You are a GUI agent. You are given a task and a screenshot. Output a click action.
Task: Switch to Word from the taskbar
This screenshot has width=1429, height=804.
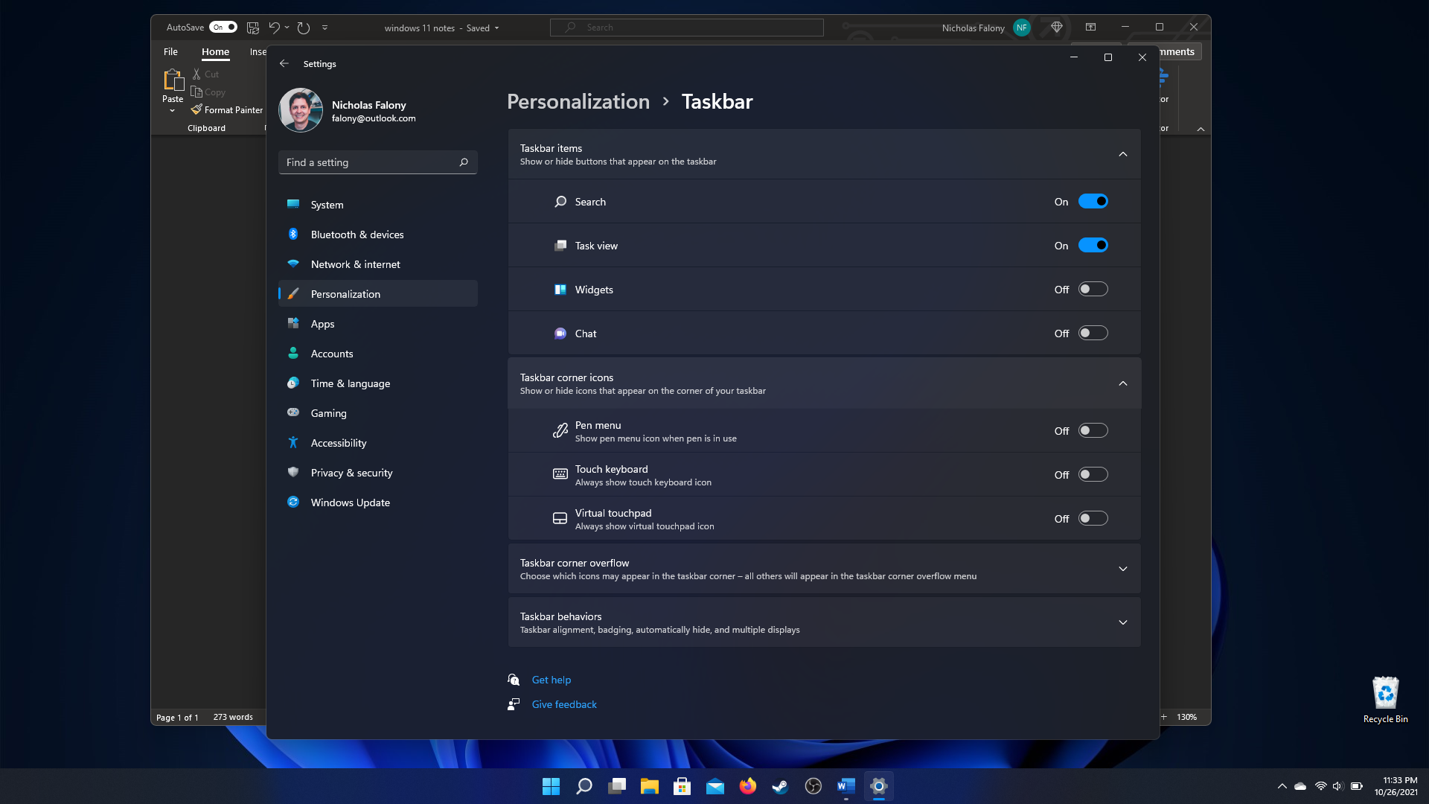[845, 786]
